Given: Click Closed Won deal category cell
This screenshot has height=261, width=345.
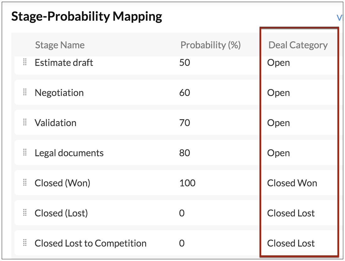Looking at the screenshot, I should coord(292,183).
